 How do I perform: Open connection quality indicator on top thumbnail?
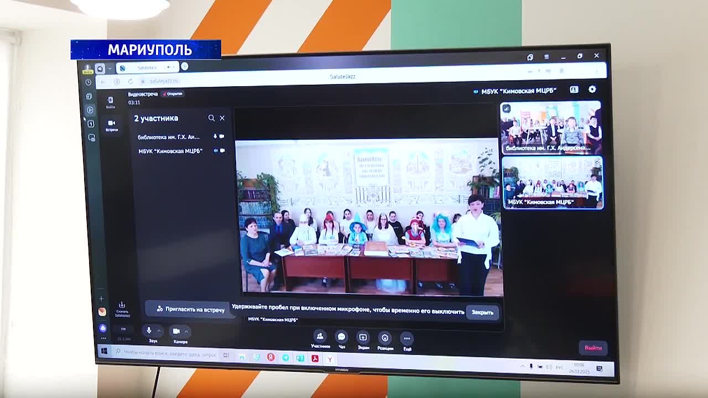coord(507,108)
